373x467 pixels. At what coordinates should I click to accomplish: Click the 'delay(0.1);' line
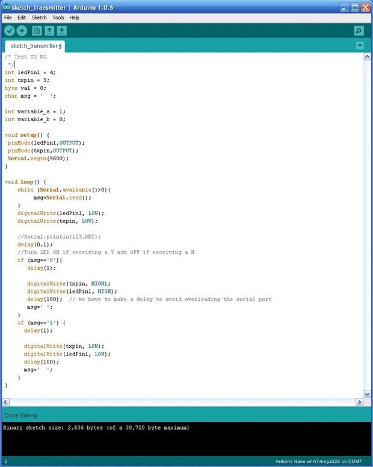(x=35, y=245)
